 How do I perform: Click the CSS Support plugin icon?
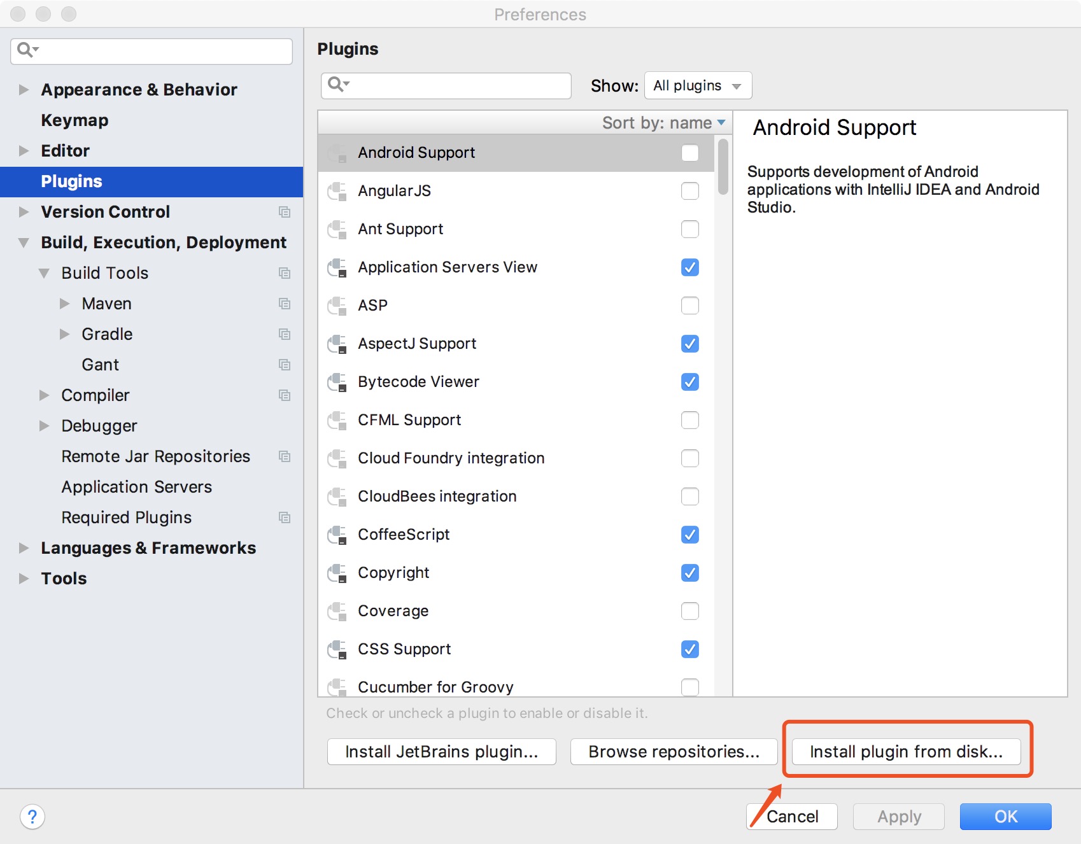pyautogui.click(x=337, y=649)
